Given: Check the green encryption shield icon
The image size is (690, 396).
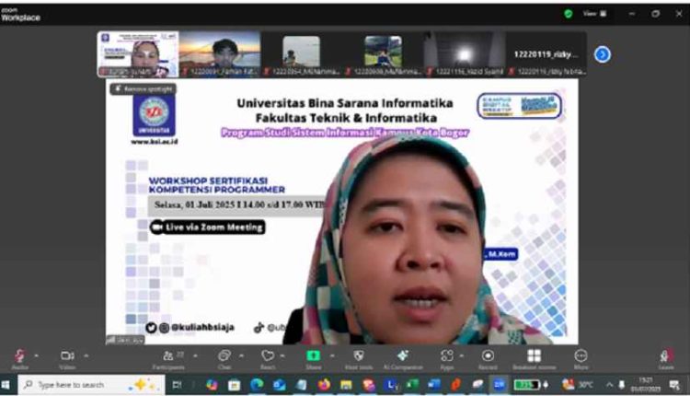Looking at the screenshot, I should coord(569,14).
